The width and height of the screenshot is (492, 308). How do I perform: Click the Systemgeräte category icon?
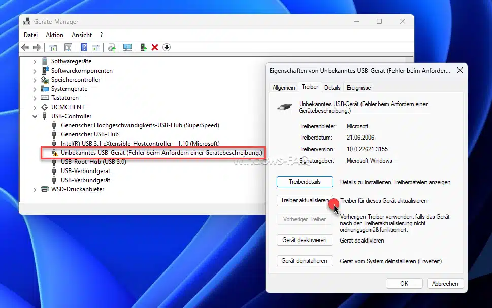coord(45,89)
